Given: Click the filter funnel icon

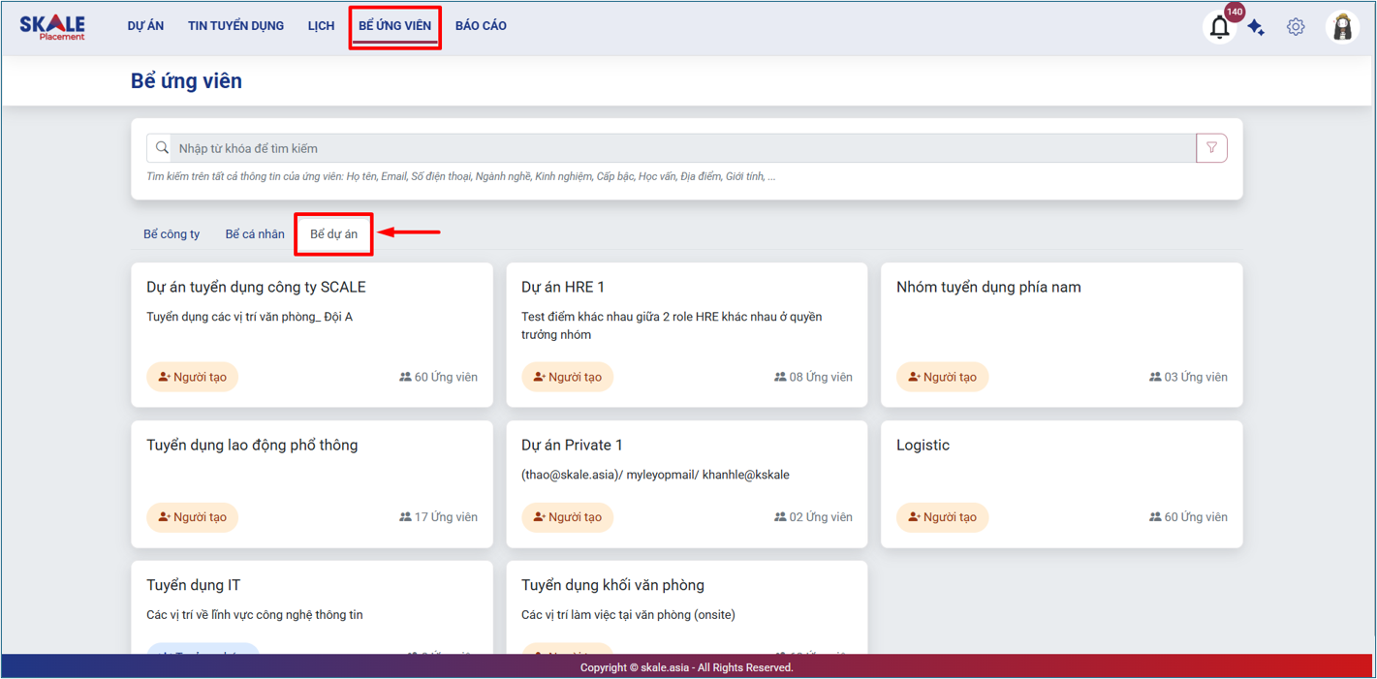Looking at the screenshot, I should [1211, 148].
